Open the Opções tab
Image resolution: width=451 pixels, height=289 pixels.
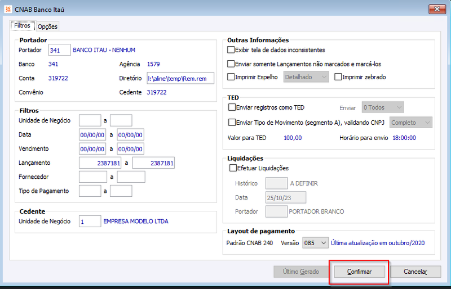coord(48,26)
